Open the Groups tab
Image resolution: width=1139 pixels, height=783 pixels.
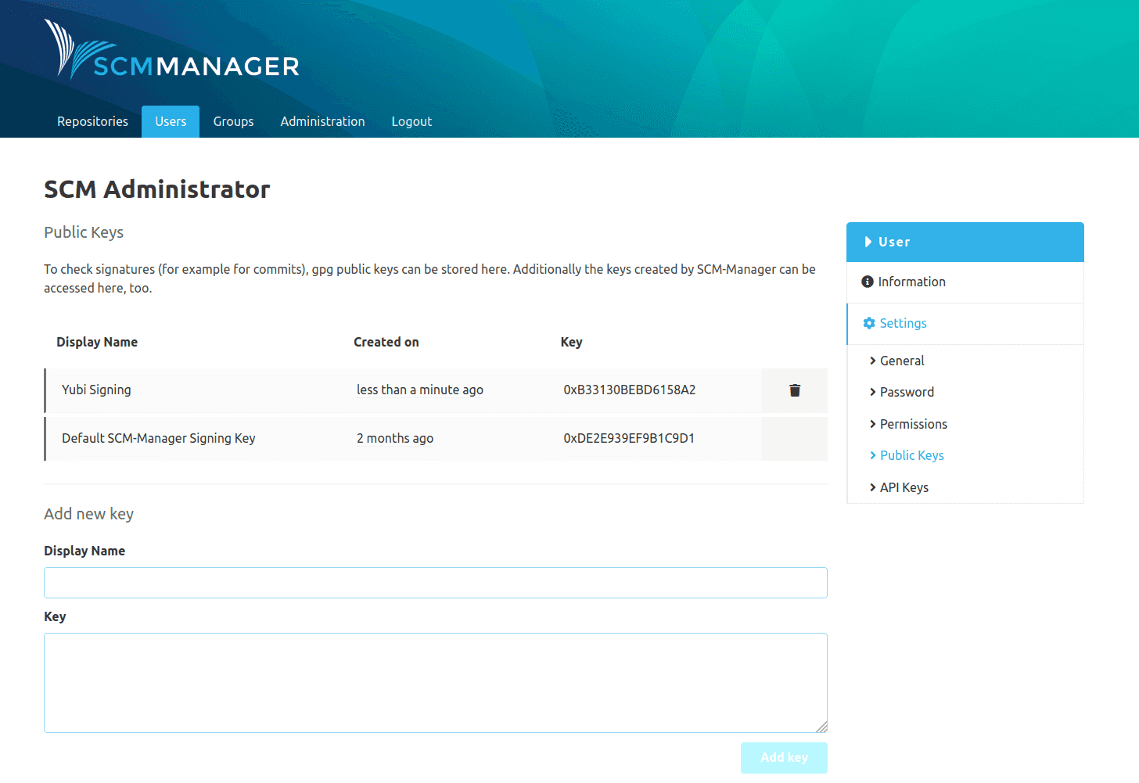pyautogui.click(x=233, y=121)
